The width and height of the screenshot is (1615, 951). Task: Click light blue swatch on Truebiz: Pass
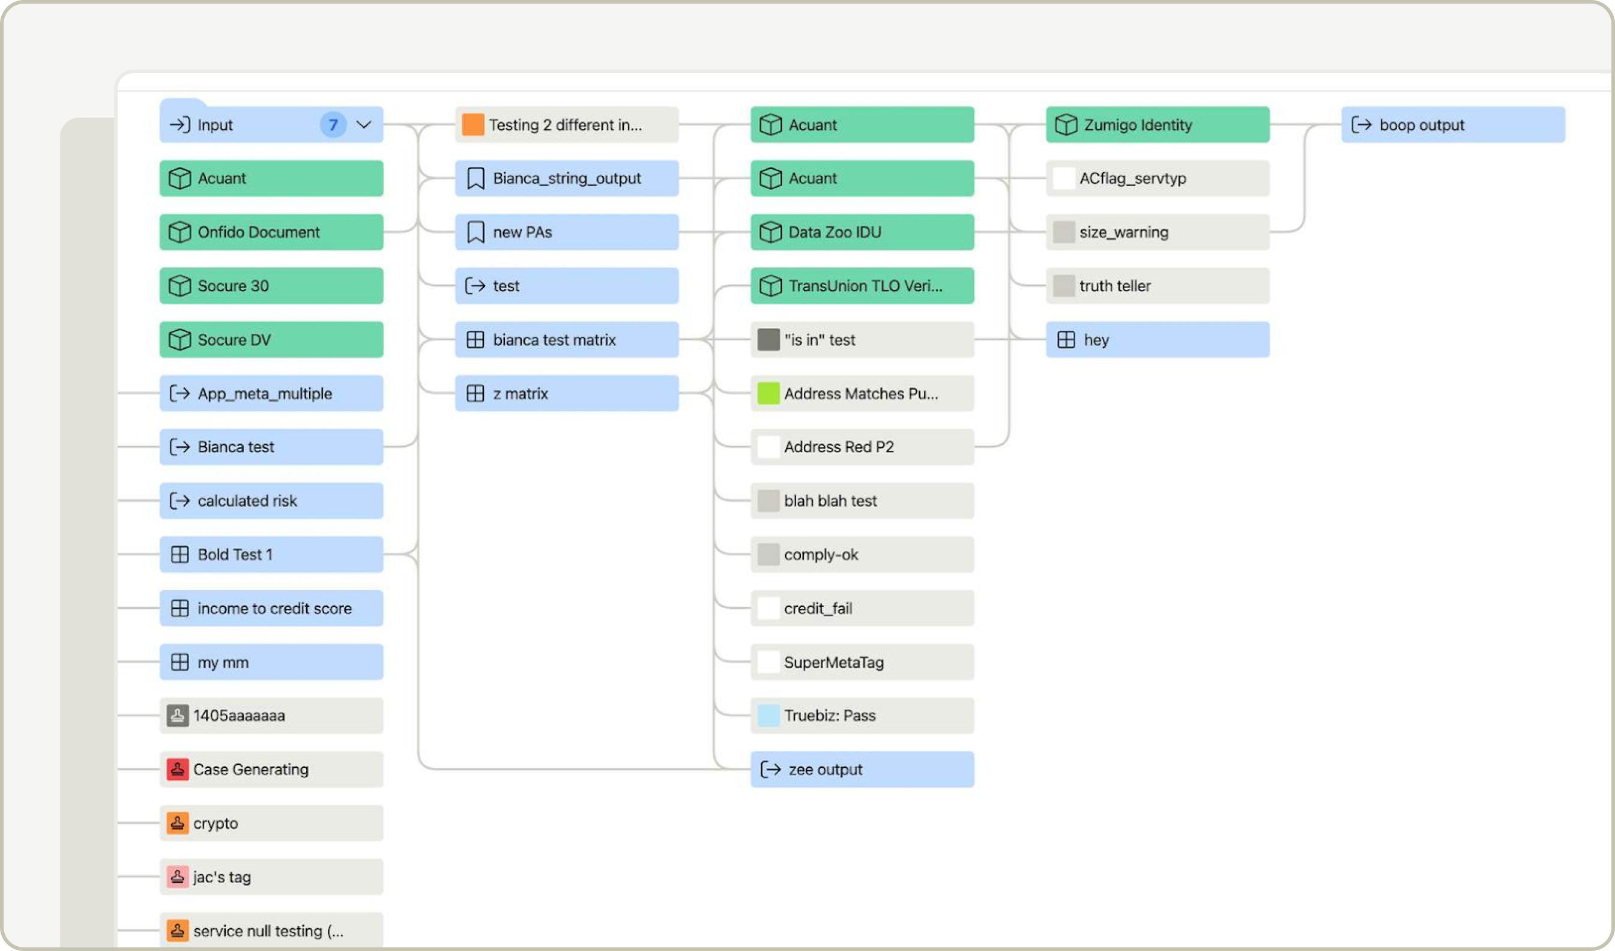768,715
